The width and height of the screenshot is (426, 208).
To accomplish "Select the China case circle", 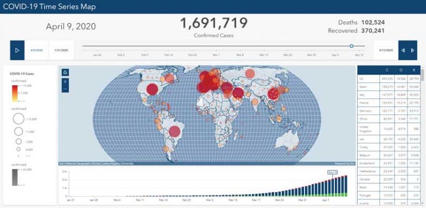I will coord(273,94).
